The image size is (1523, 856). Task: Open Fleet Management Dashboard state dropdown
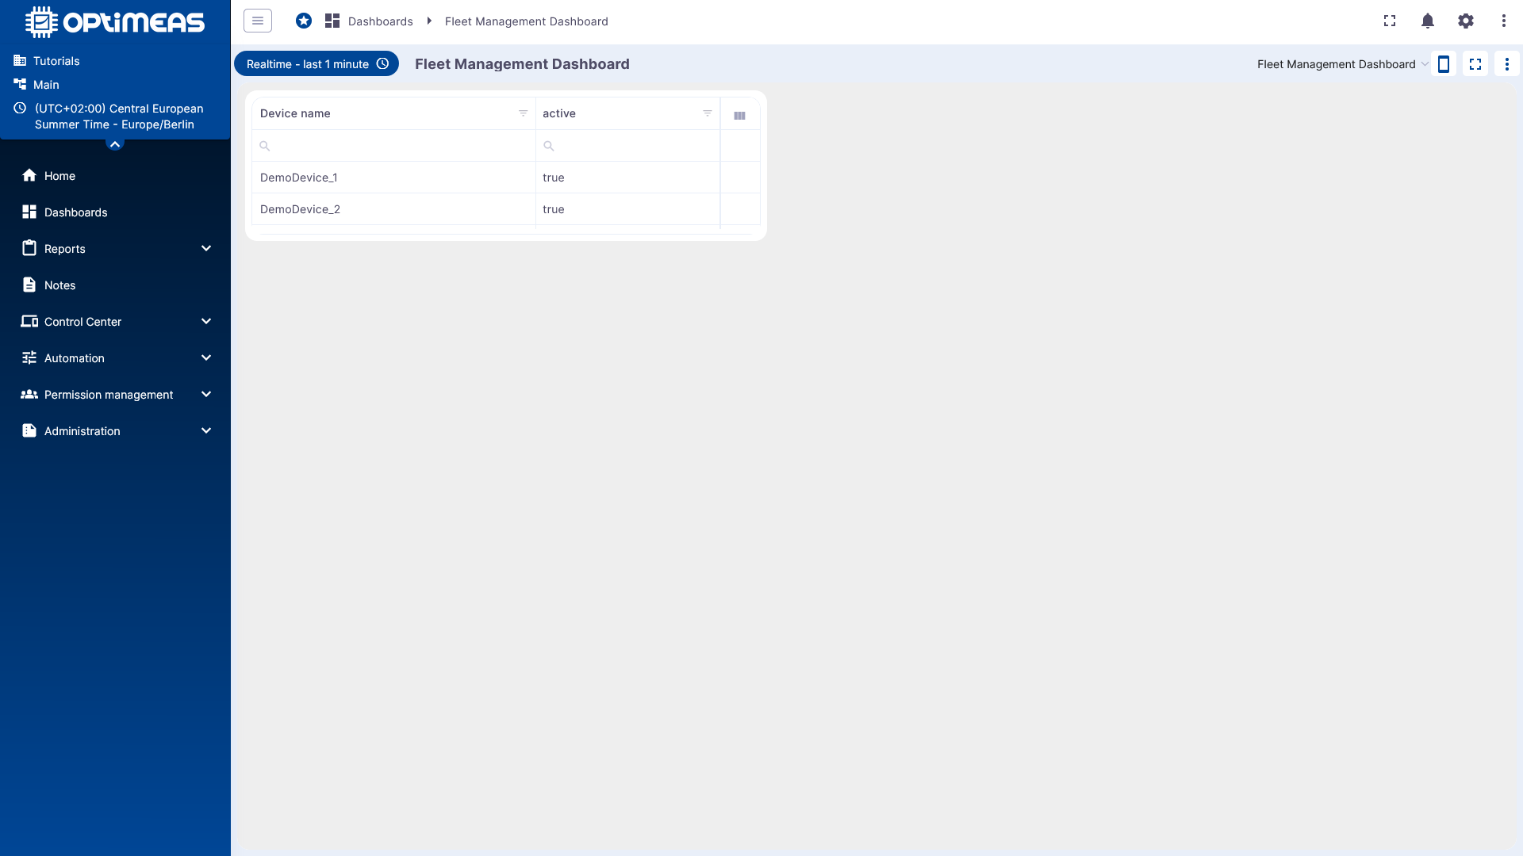(x=1343, y=64)
